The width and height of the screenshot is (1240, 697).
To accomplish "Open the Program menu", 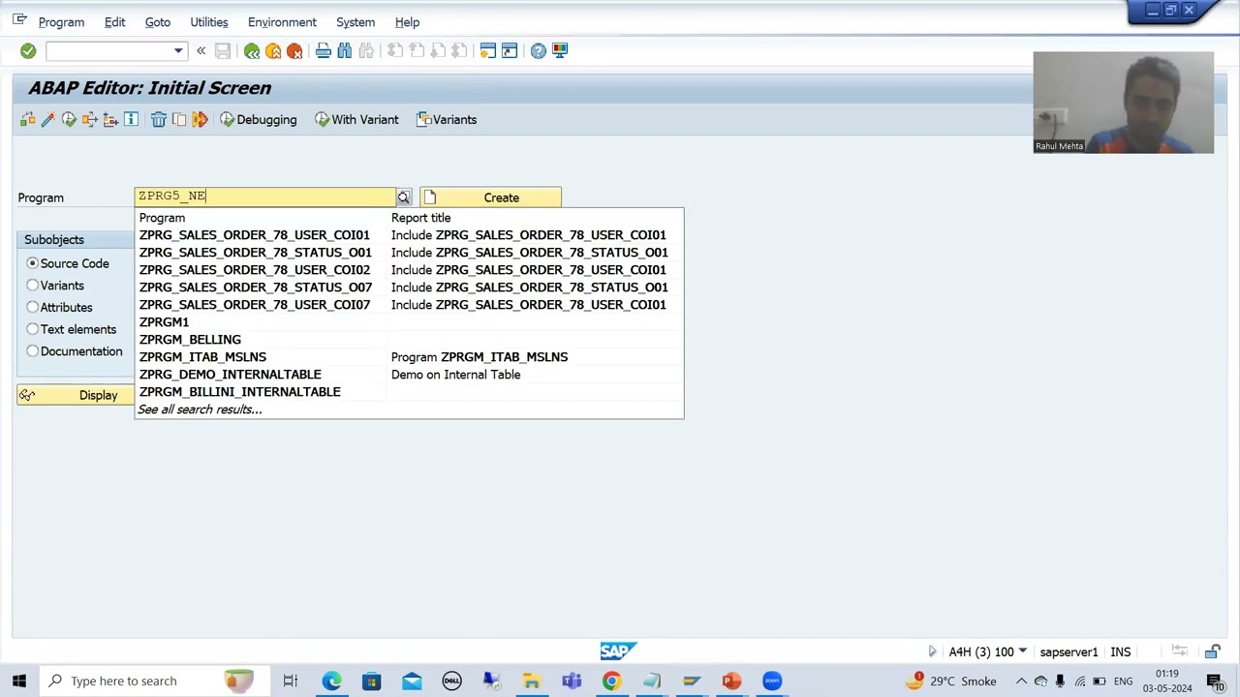I will coord(61,21).
